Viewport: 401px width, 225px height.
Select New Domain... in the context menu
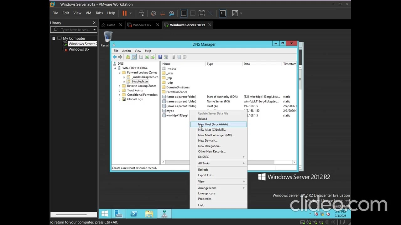coord(218,141)
